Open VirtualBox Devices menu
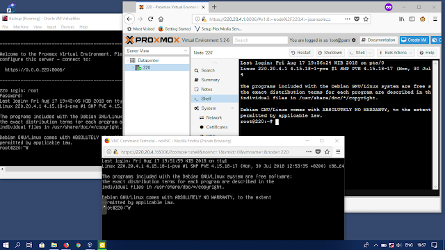445x250 pixels. pos(67,27)
